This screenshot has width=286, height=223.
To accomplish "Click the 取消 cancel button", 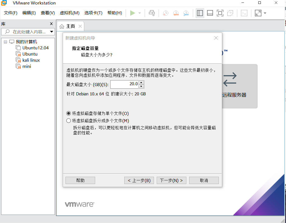I will pyautogui.click(x=204, y=180).
